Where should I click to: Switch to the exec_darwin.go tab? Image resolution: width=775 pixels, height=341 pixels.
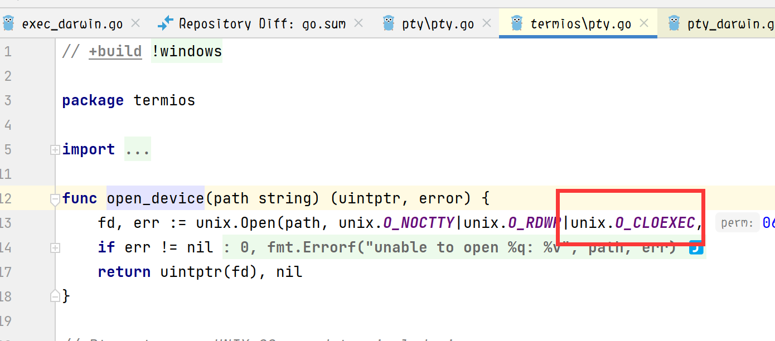tap(72, 24)
